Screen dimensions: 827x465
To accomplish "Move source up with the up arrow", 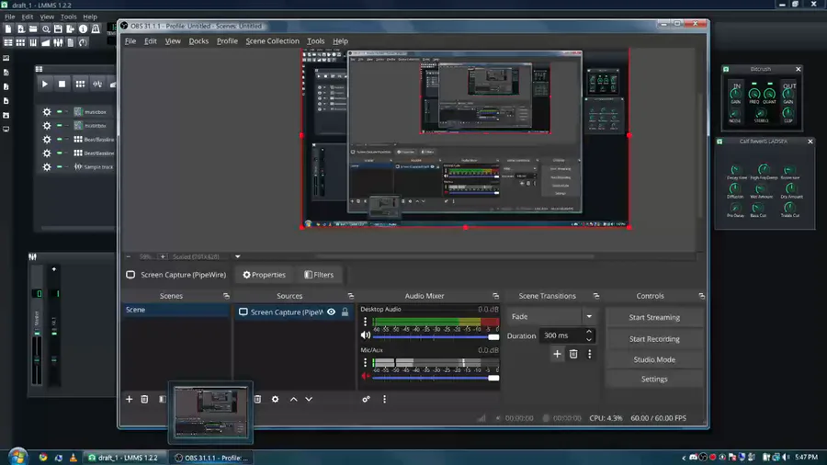I will tap(294, 399).
